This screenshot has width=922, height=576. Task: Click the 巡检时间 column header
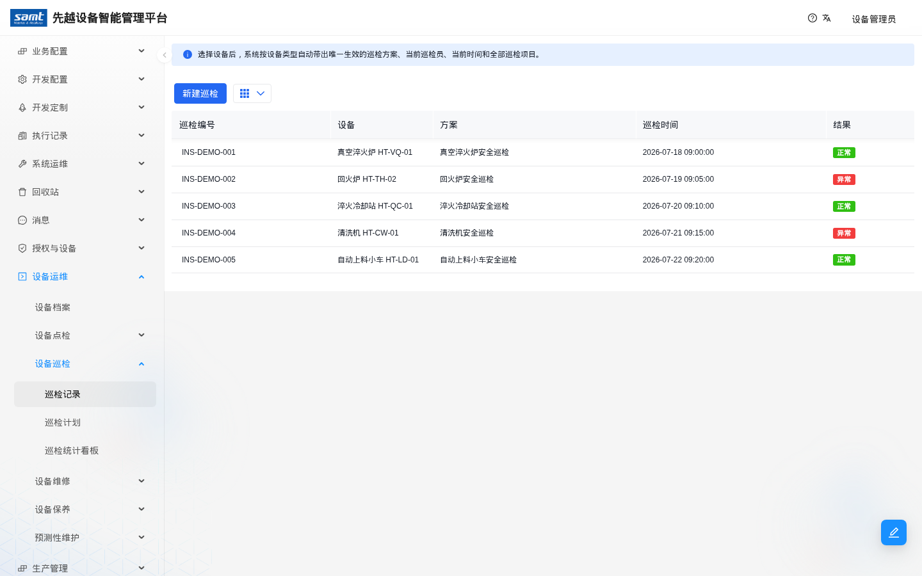pyautogui.click(x=660, y=125)
